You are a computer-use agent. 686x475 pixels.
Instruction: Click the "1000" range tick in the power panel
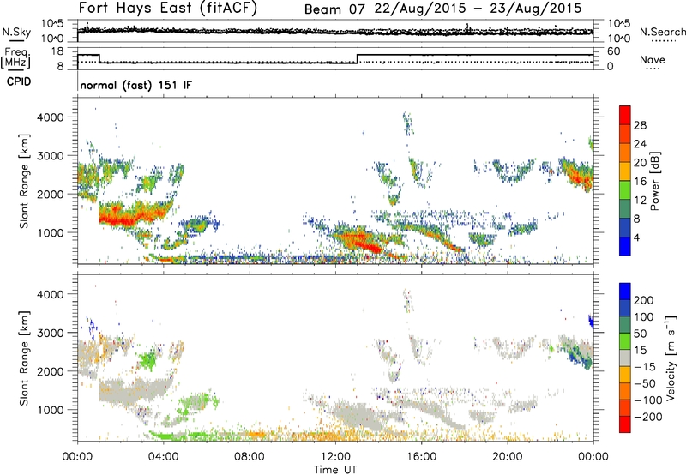click(x=51, y=232)
